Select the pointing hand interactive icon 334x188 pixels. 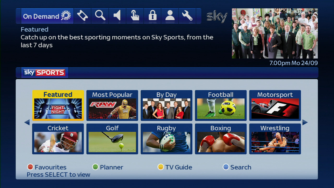click(135, 16)
